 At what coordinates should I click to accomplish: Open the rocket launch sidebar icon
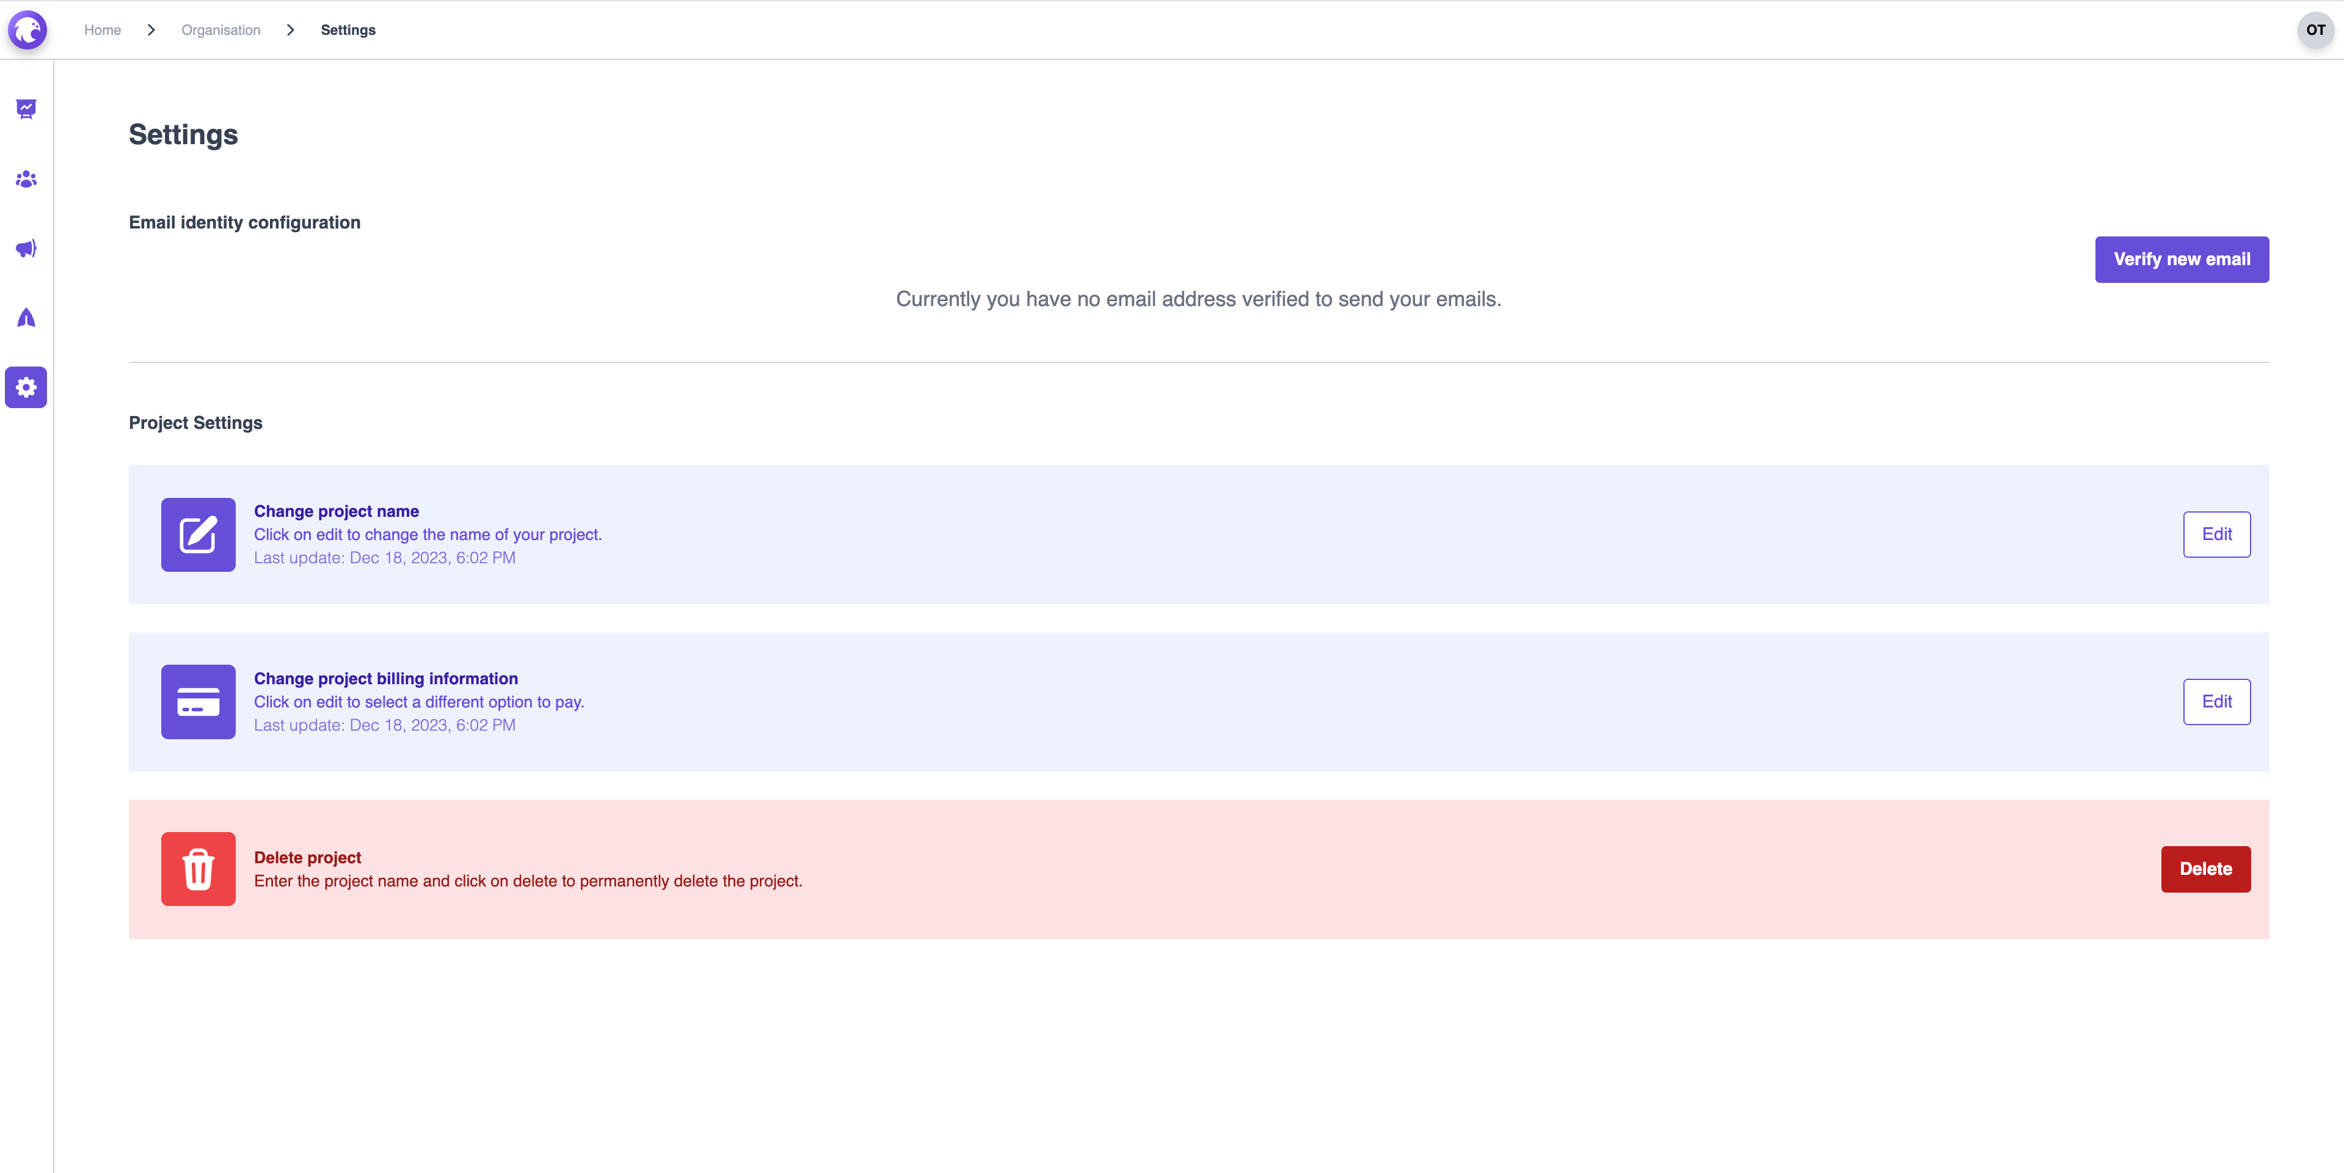tap(26, 318)
